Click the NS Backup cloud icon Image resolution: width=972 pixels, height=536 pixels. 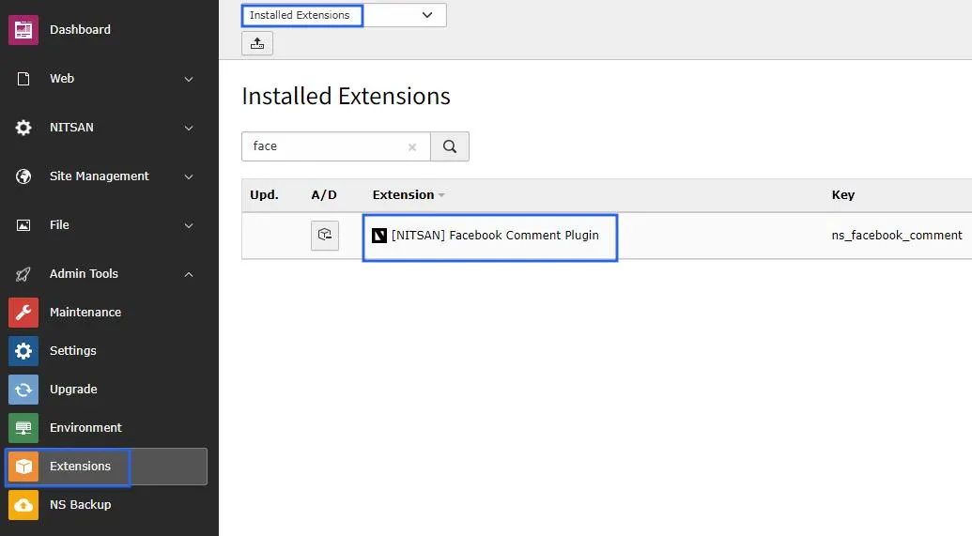23,504
